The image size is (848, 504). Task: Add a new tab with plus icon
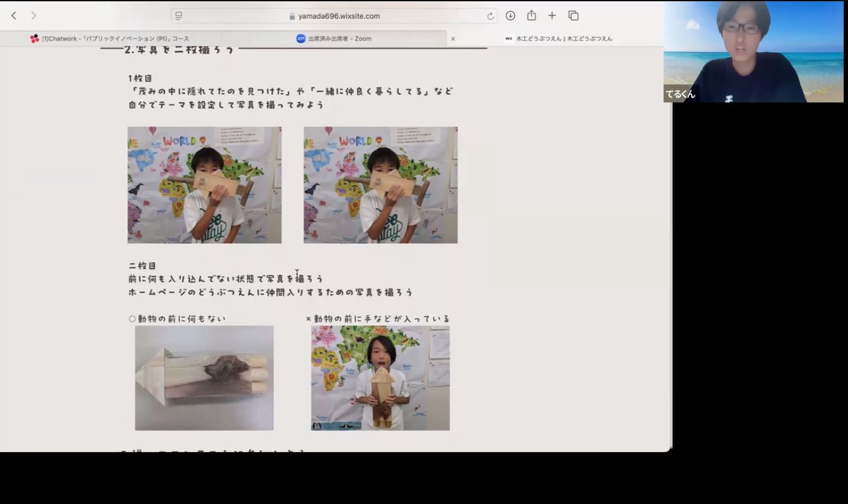pos(552,16)
